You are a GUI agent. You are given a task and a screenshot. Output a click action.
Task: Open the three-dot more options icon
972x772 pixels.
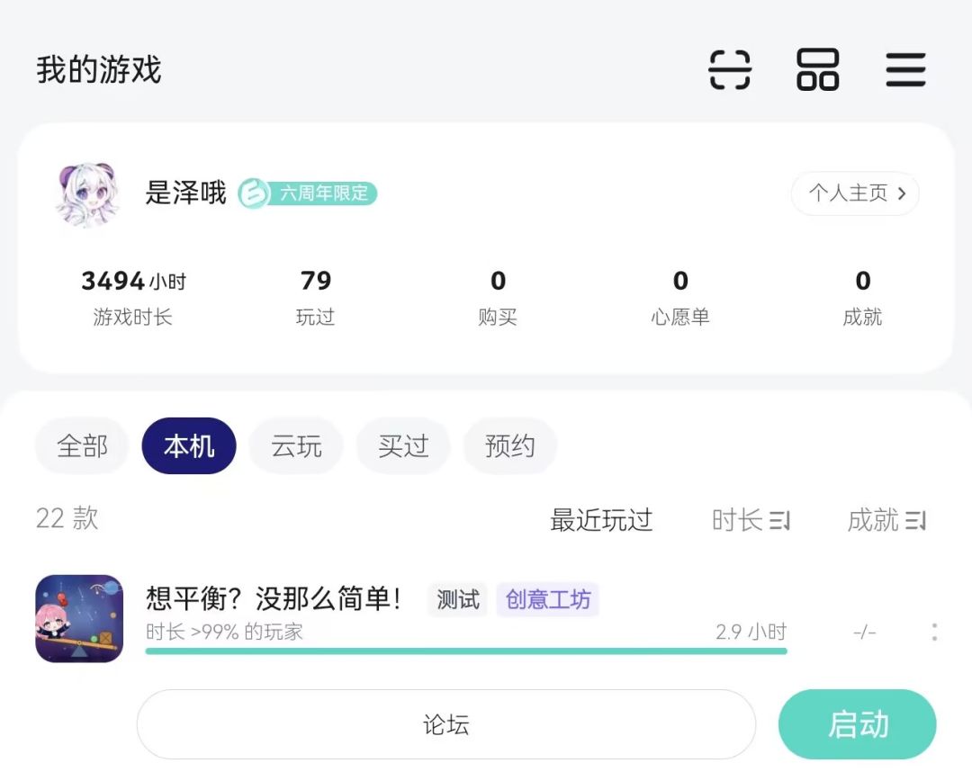tap(934, 632)
